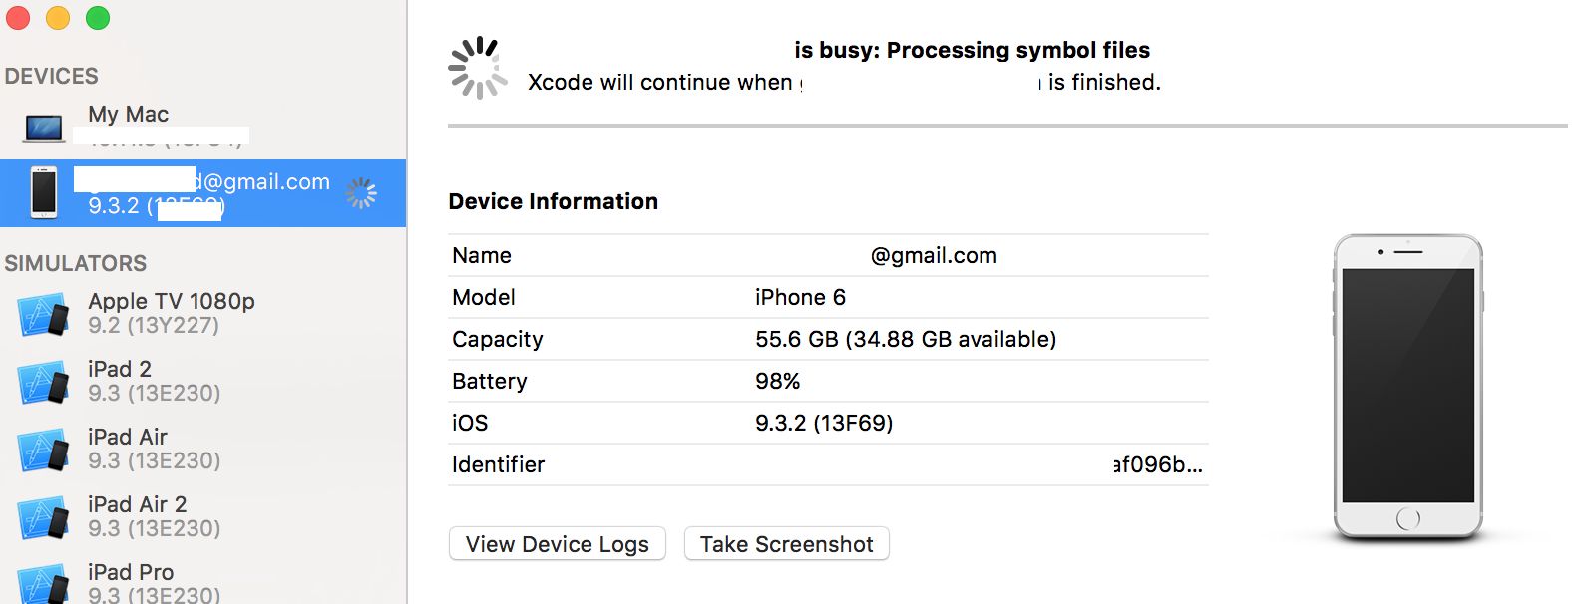Click the iOS version 9.3.2 (13F69) value
This screenshot has width=1572, height=604.
(824, 423)
